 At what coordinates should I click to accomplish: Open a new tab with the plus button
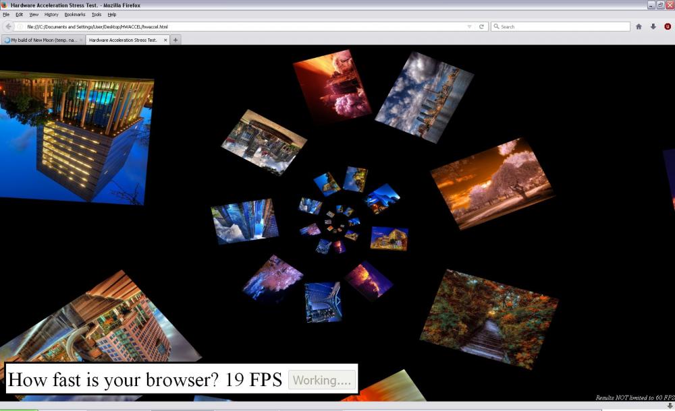pyautogui.click(x=175, y=40)
